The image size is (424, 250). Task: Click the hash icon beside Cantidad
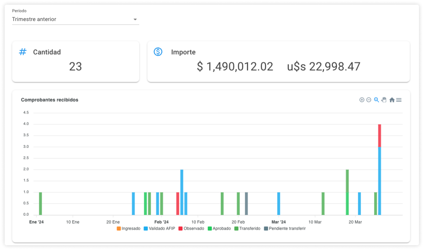pyautogui.click(x=23, y=52)
